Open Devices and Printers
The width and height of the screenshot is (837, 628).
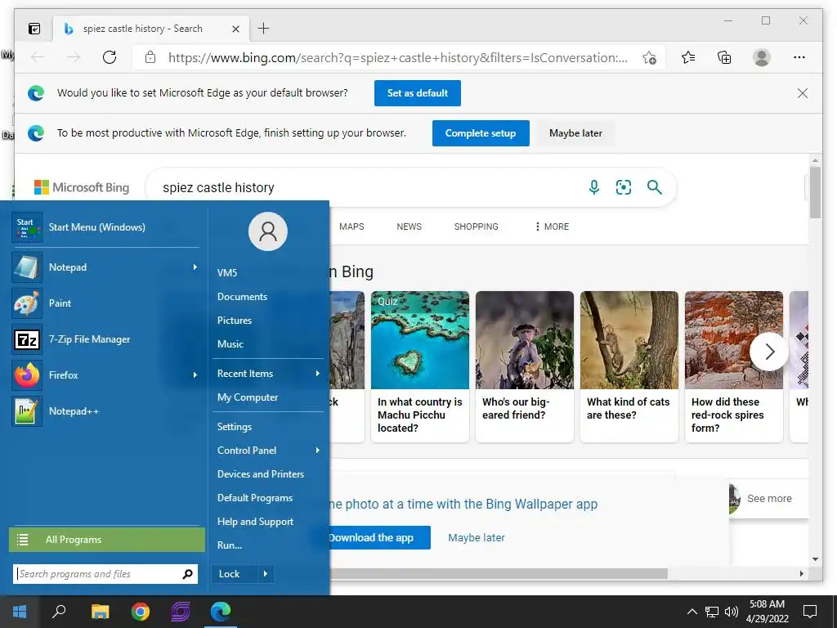(268, 474)
